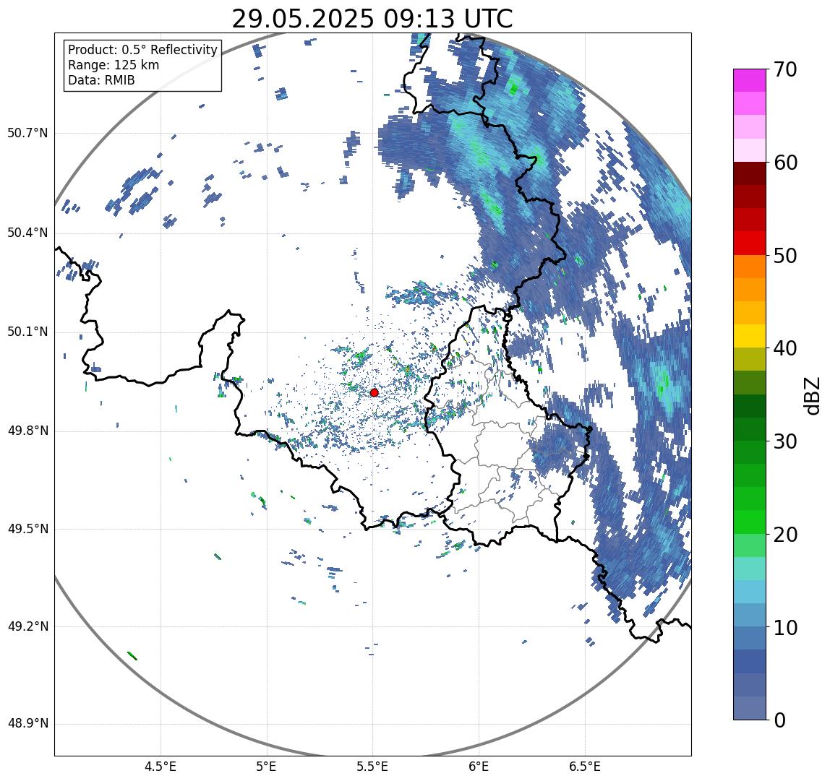Pick the cyan colorbar segment below 20

(x=750, y=569)
